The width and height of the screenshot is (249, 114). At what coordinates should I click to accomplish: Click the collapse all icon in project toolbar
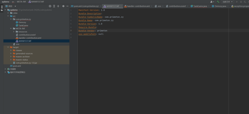tap(58, 6)
